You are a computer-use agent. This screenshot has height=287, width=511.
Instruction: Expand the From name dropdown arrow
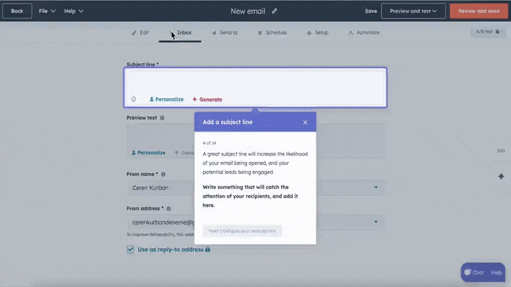coord(376,188)
